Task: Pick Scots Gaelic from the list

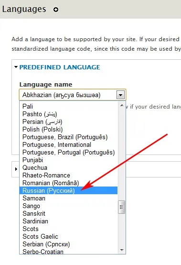Action: [x=68, y=237]
